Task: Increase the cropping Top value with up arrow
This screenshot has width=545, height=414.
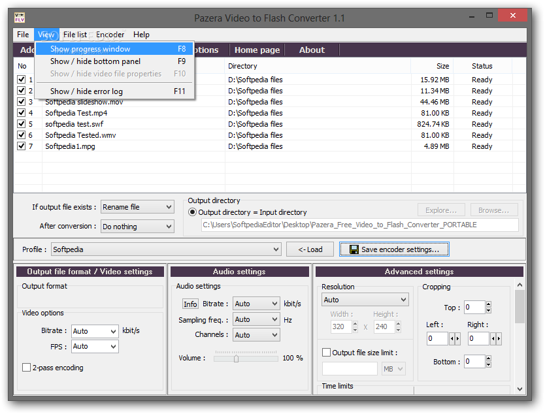Action: 489,304
